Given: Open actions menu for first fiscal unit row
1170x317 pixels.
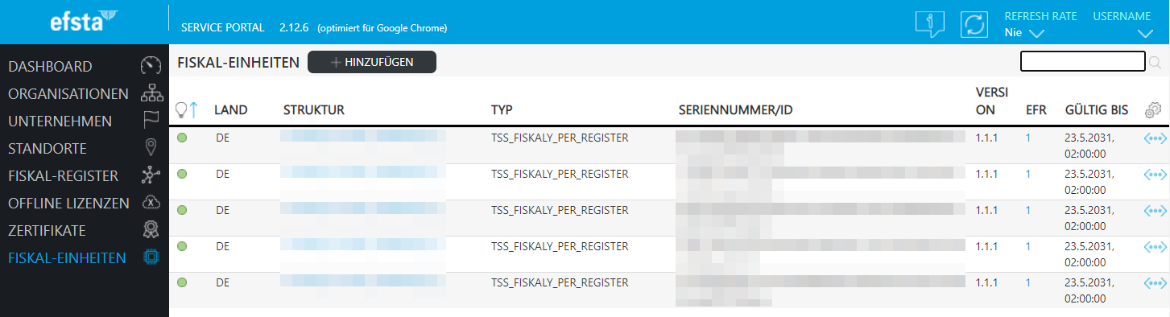Looking at the screenshot, I should [x=1155, y=138].
